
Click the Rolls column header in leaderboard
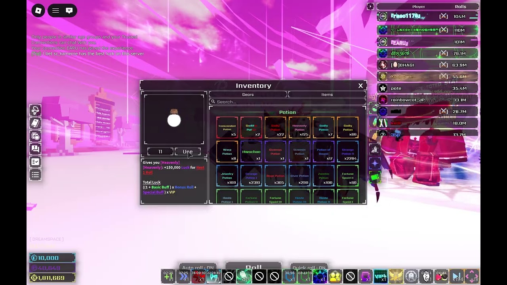[460, 6]
